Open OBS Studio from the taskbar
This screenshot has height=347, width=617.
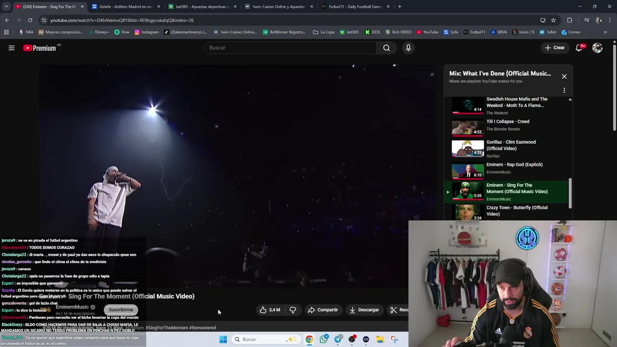(x=352, y=339)
